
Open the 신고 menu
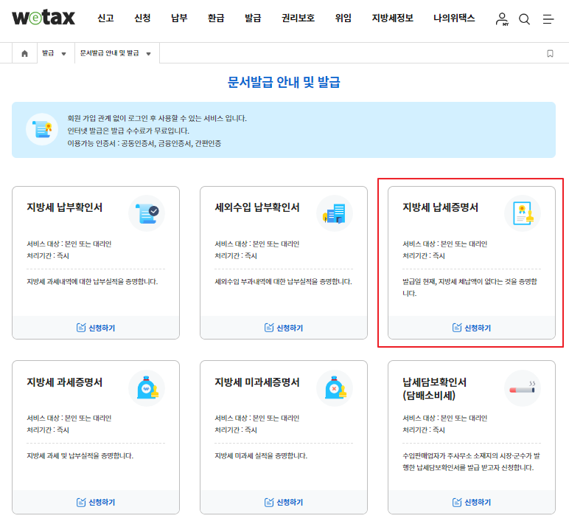[105, 18]
